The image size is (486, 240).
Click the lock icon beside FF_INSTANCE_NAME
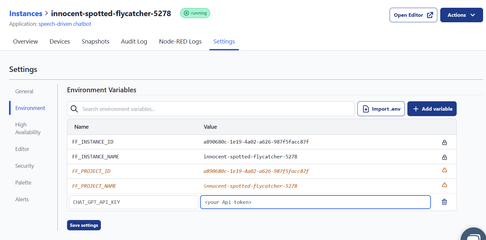(444, 157)
